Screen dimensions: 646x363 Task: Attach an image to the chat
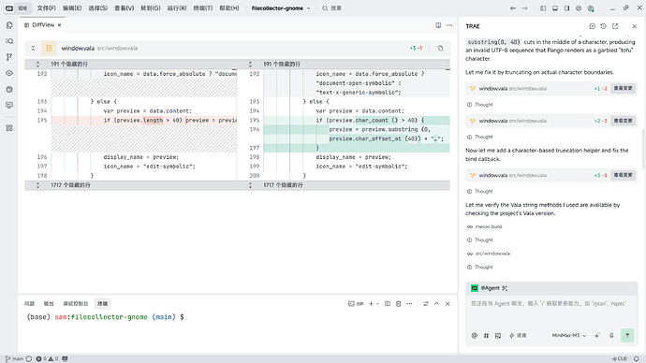498,336
